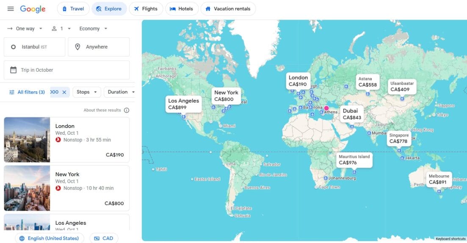
Task: Remove the price filter chip with X
Action: click(64, 92)
